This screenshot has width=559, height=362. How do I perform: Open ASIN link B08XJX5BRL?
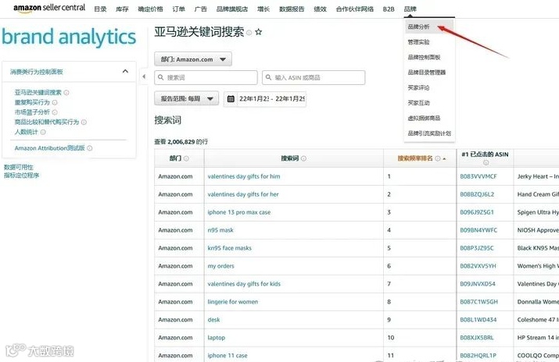coord(477,338)
